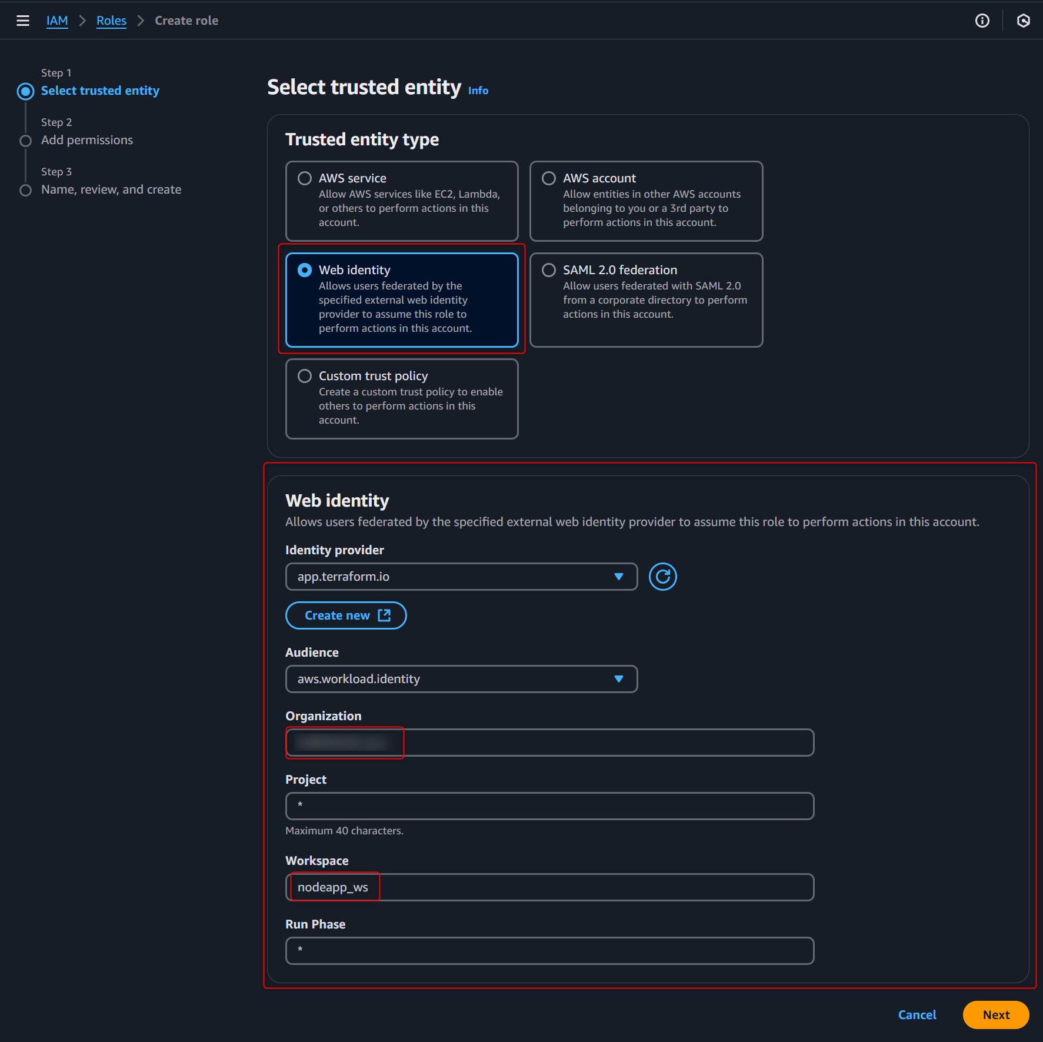Select Step 2 Add permissions
Viewport: 1043px width, 1042px height.
point(87,140)
